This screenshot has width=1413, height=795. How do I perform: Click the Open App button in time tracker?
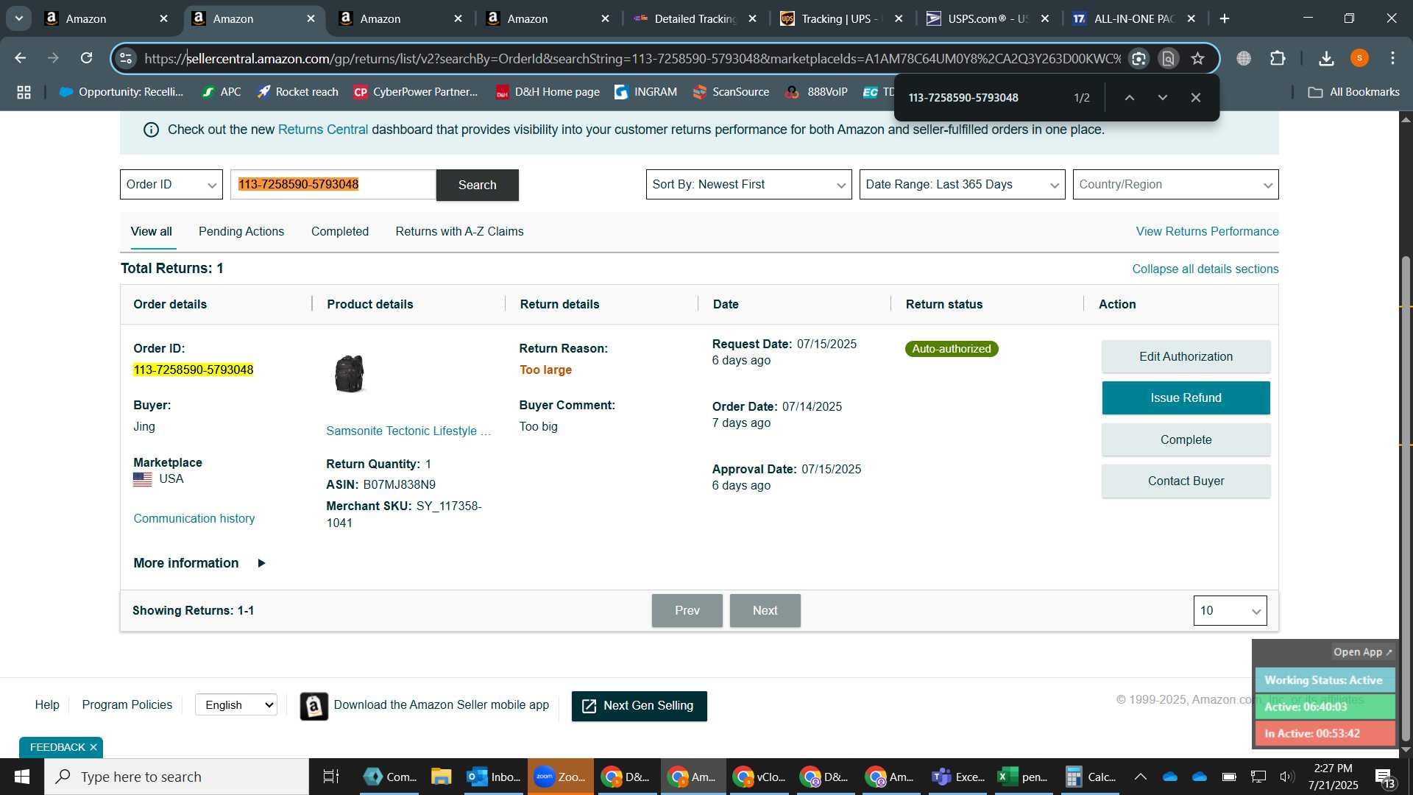coord(1362,652)
